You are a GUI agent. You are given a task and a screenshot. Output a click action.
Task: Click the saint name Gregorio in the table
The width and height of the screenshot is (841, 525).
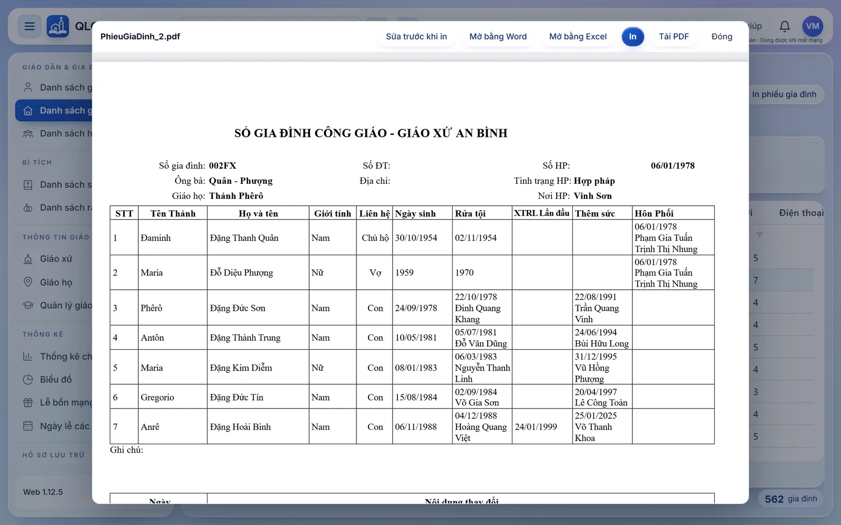coord(157,397)
